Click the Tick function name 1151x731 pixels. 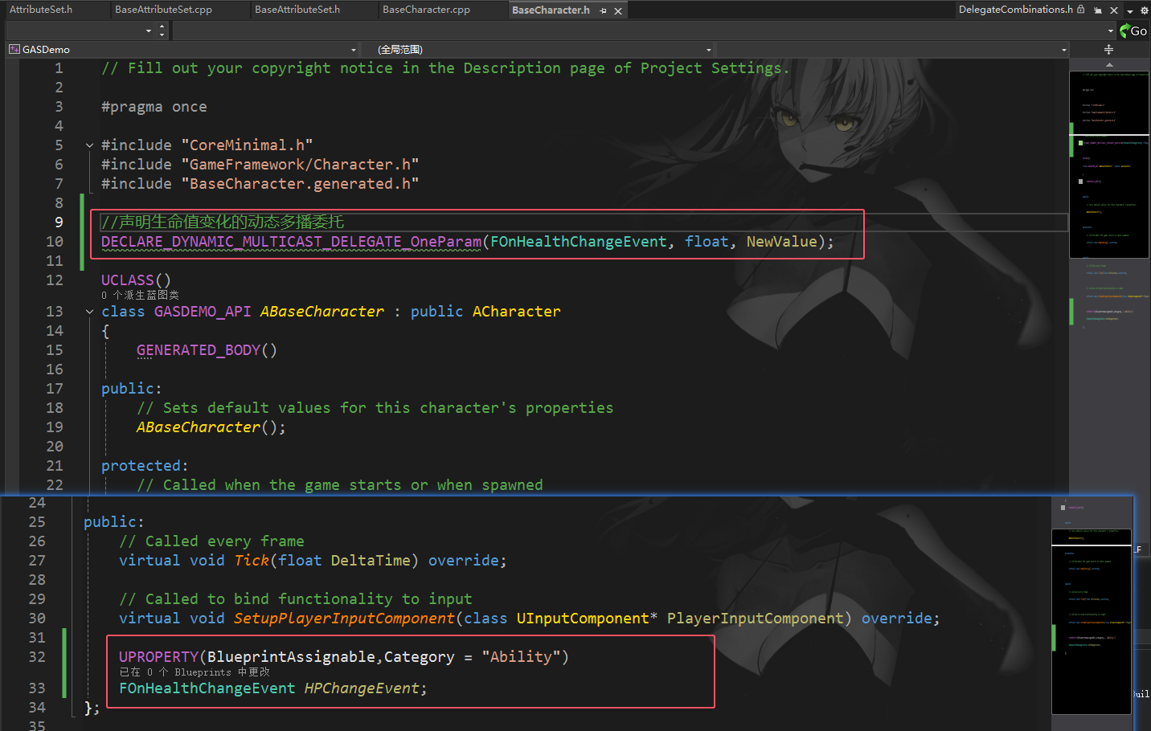252,561
